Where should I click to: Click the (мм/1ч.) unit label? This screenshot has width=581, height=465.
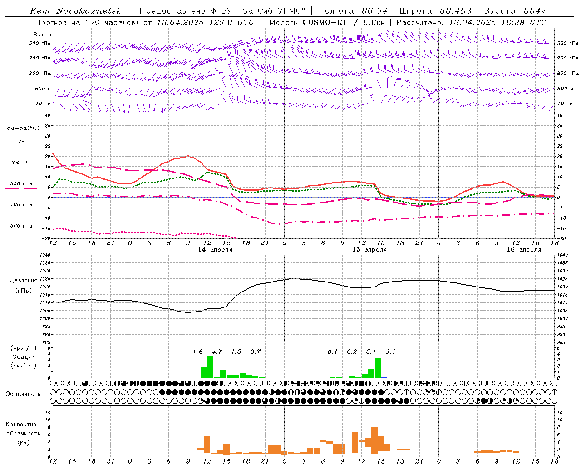(24, 366)
